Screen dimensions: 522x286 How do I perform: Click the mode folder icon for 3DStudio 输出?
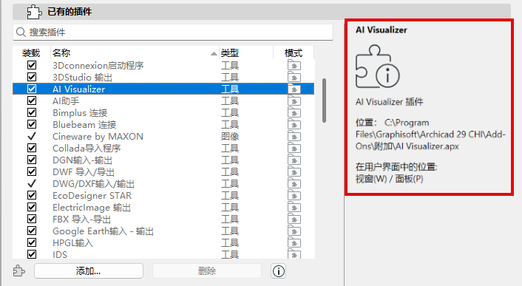coord(294,77)
